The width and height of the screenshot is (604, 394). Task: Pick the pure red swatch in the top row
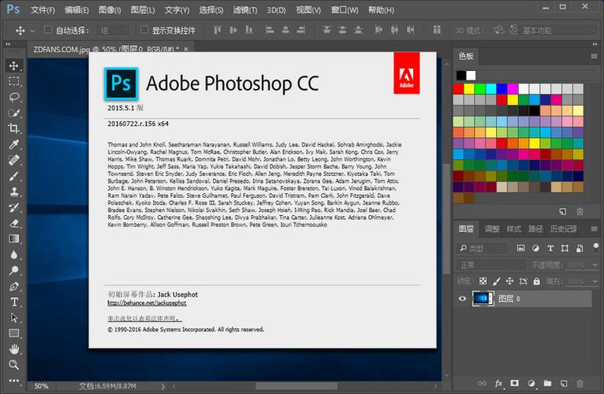(x=458, y=89)
